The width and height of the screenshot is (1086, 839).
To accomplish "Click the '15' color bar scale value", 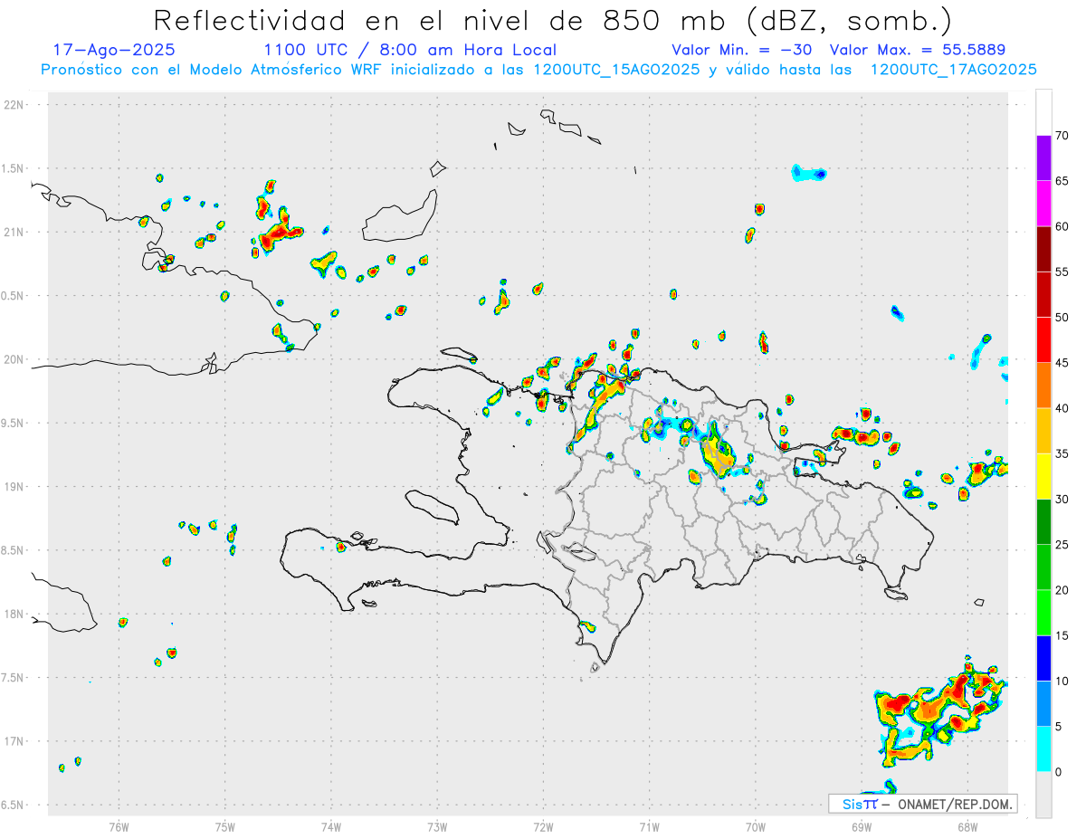I will (1062, 635).
